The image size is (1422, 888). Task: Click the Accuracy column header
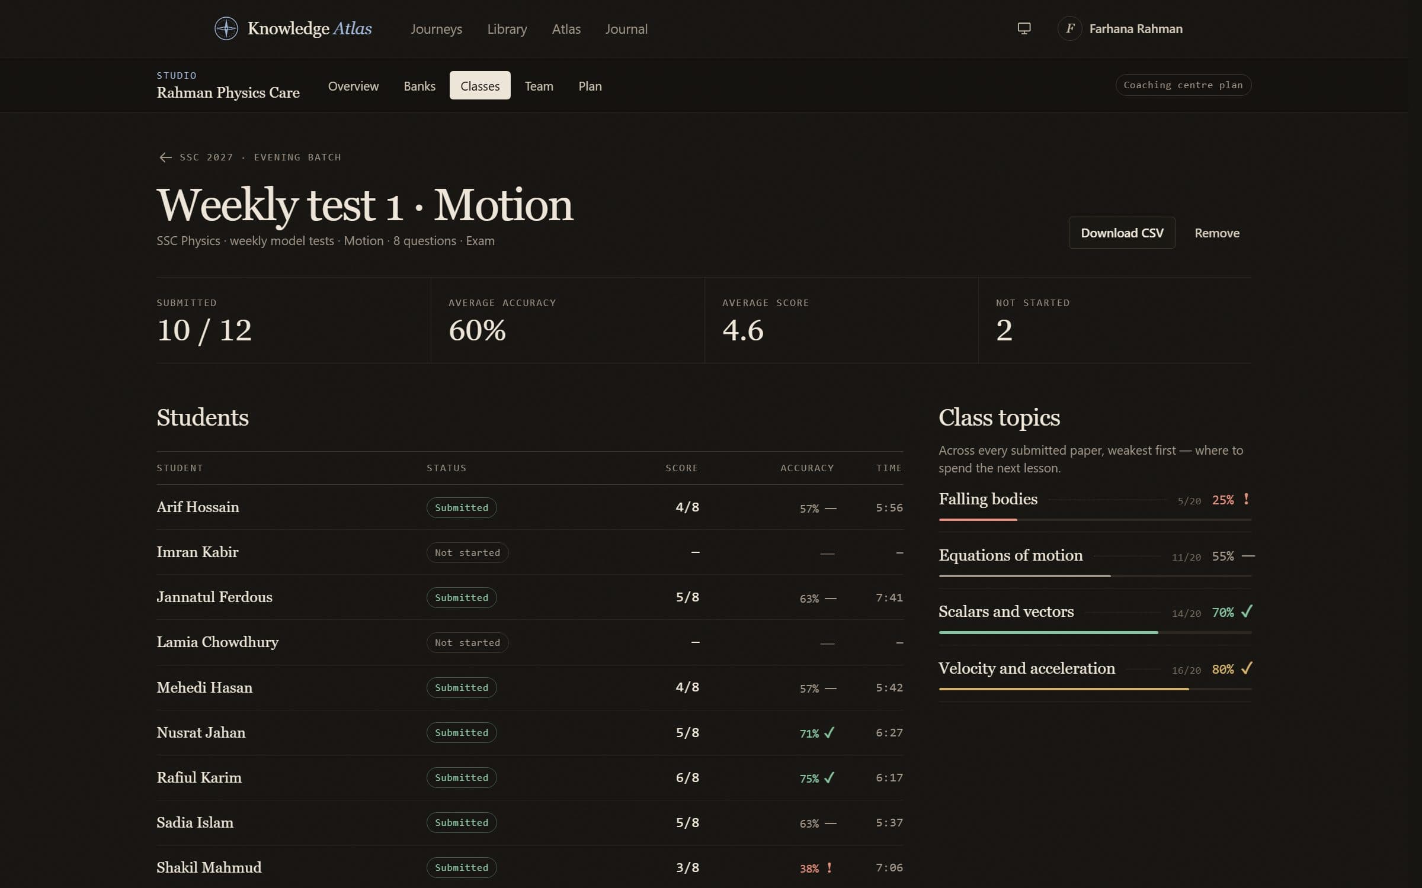pos(807,468)
